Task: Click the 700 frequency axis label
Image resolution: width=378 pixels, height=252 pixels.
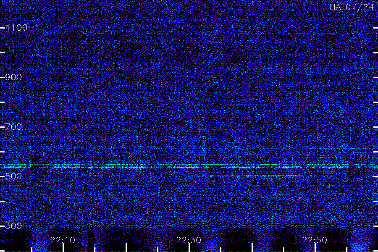Action: [13, 126]
